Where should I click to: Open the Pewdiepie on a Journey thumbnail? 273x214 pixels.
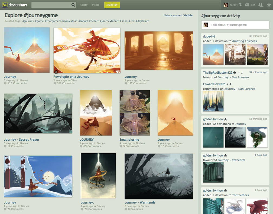87,50
